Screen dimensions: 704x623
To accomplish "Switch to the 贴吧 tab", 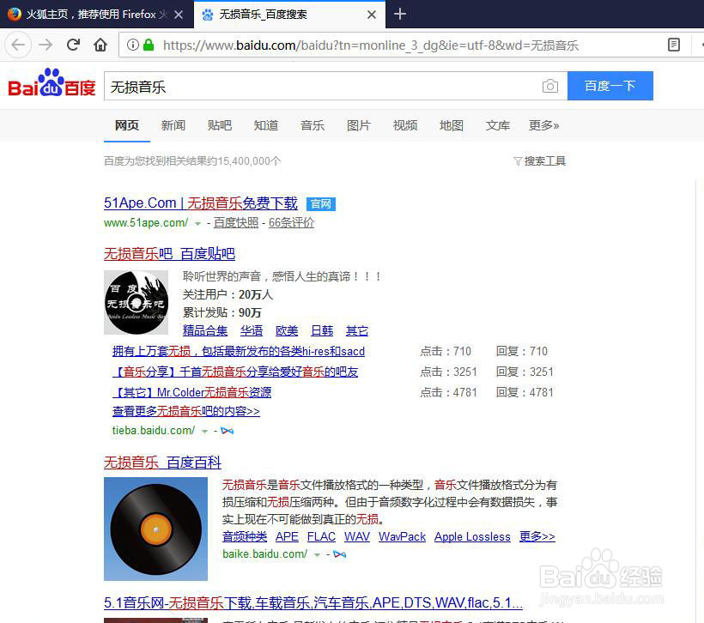I will 220,125.
